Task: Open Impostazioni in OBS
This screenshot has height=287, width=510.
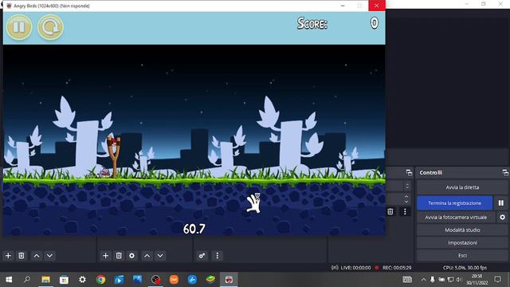Action: click(462, 242)
